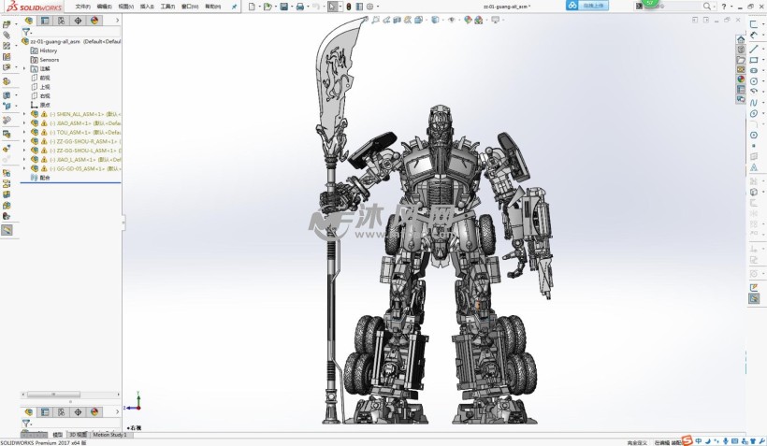Click the Rebuild traffic light icon
Screen dimensions: 767x446
348,7
